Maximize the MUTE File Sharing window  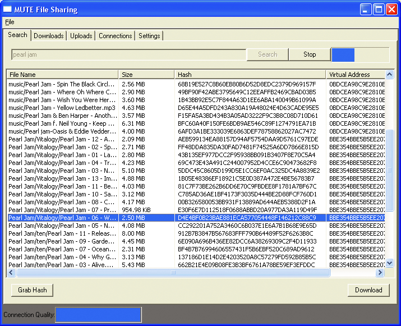379,10
